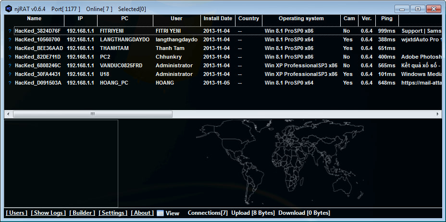Screen dimensions: 446x222
Task: Click the Operating system column header
Action: point(301,19)
